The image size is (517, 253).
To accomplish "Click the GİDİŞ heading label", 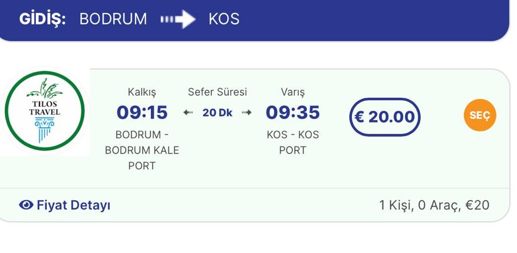I will click(42, 19).
